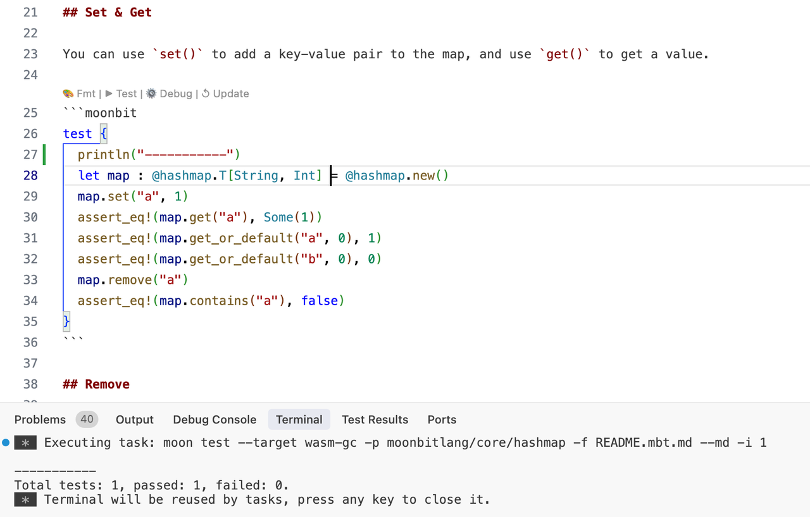Click the blue task status dot in terminal
Screen dimensions: 810x517
click(6, 442)
